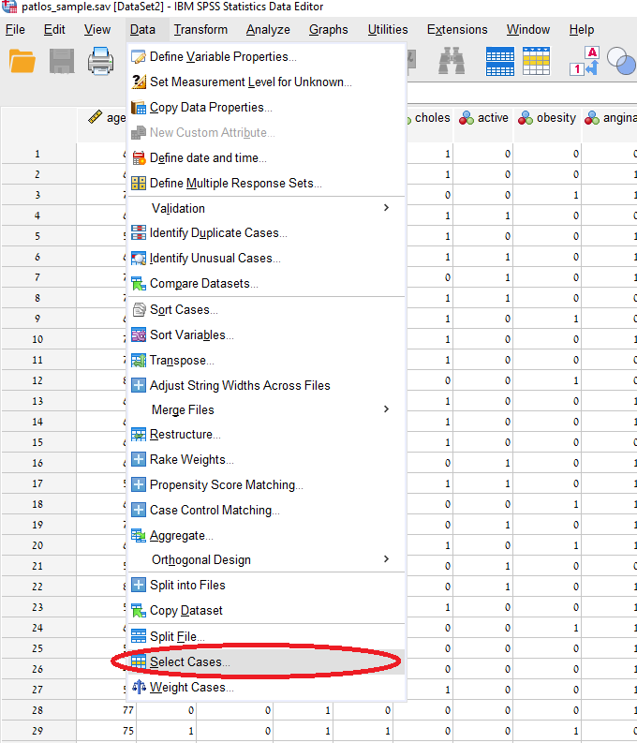Open the Select Cases dialog
This screenshot has height=743, width=637.
point(189,662)
